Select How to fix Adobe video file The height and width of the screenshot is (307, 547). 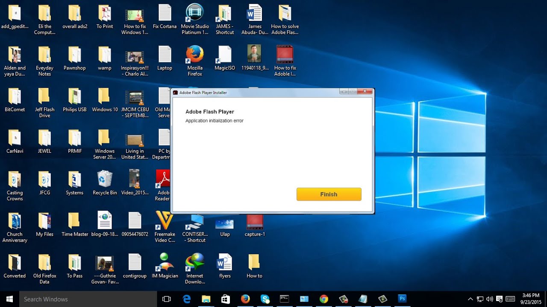(x=285, y=61)
